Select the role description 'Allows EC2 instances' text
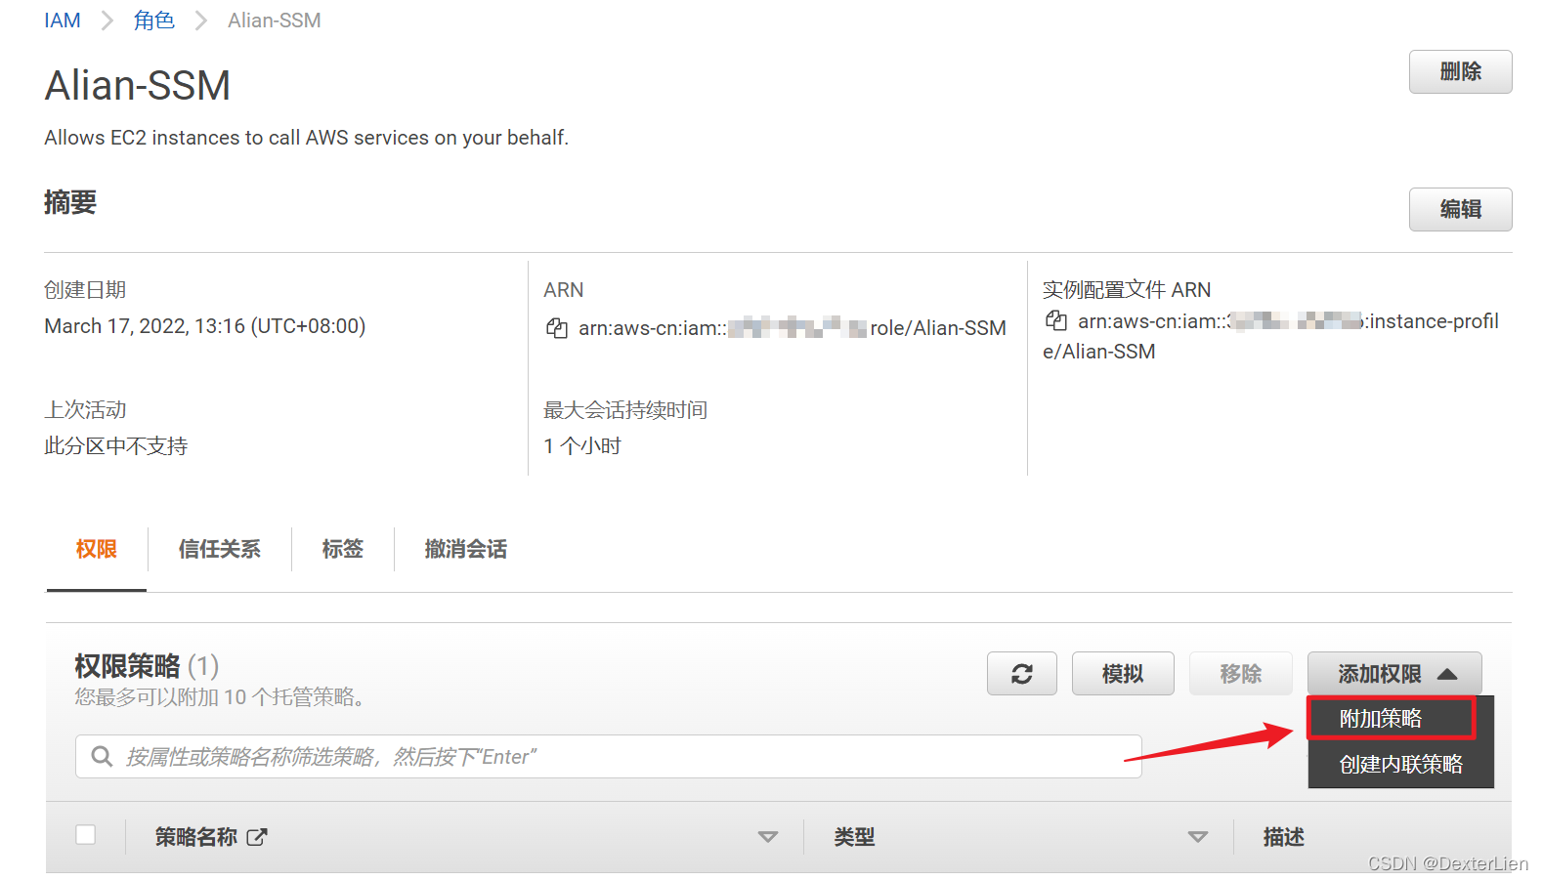1543x880 pixels. tap(306, 138)
